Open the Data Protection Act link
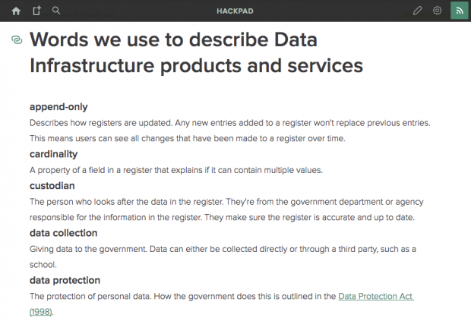This screenshot has height=321, width=471. point(376,297)
